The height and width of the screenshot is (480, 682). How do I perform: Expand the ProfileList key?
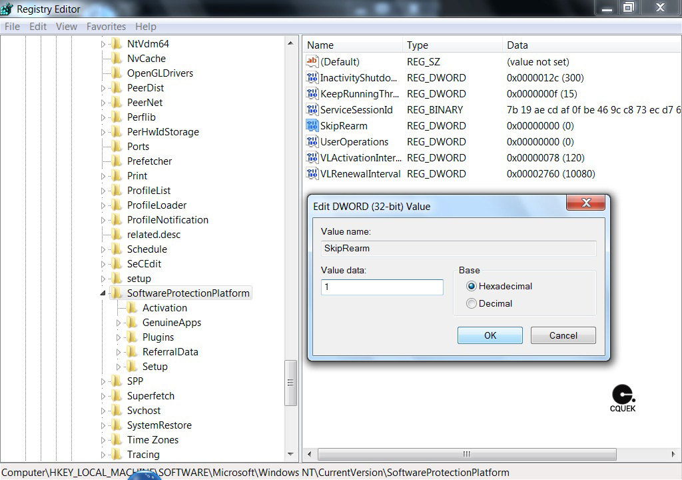(103, 191)
